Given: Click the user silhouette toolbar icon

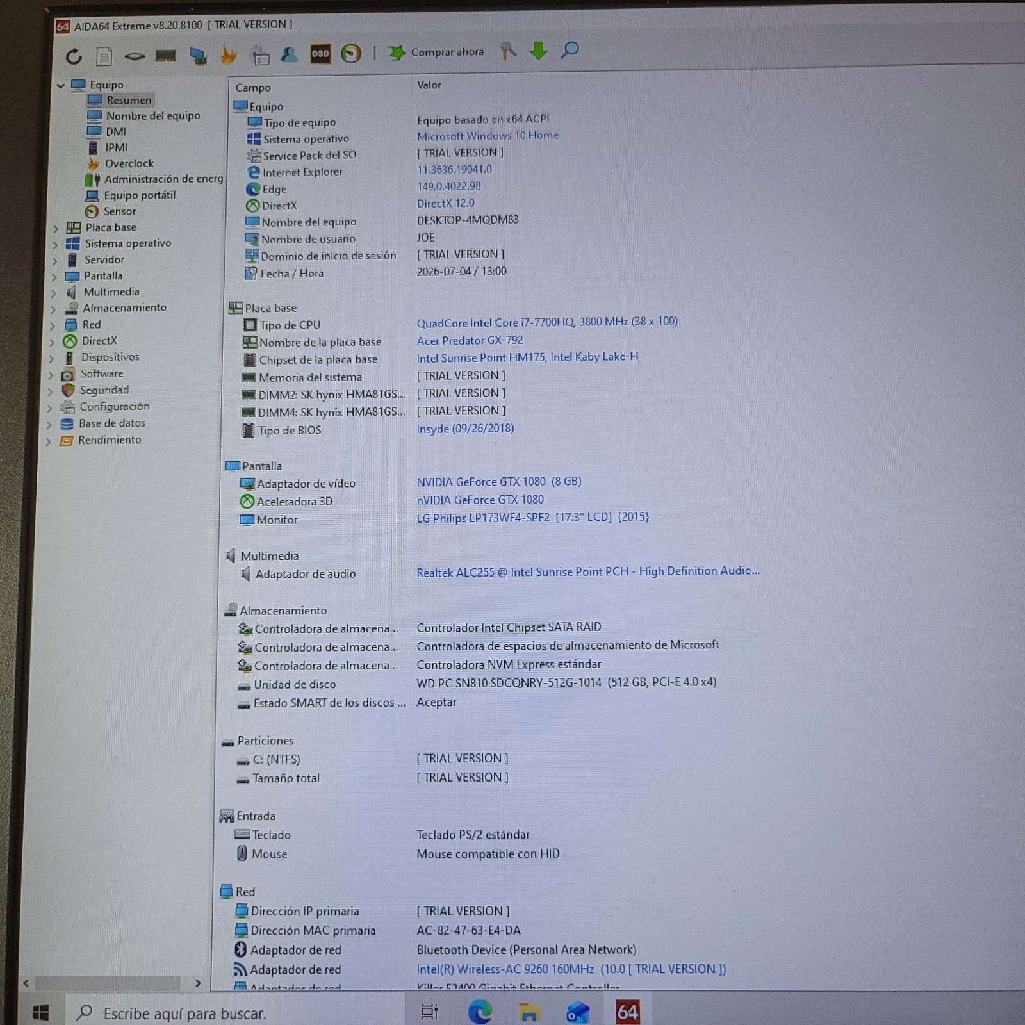Looking at the screenshot, I should [x=290, y=54].
